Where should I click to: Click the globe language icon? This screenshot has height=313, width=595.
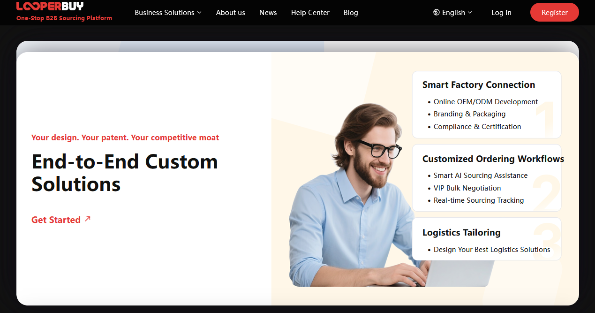436,13
